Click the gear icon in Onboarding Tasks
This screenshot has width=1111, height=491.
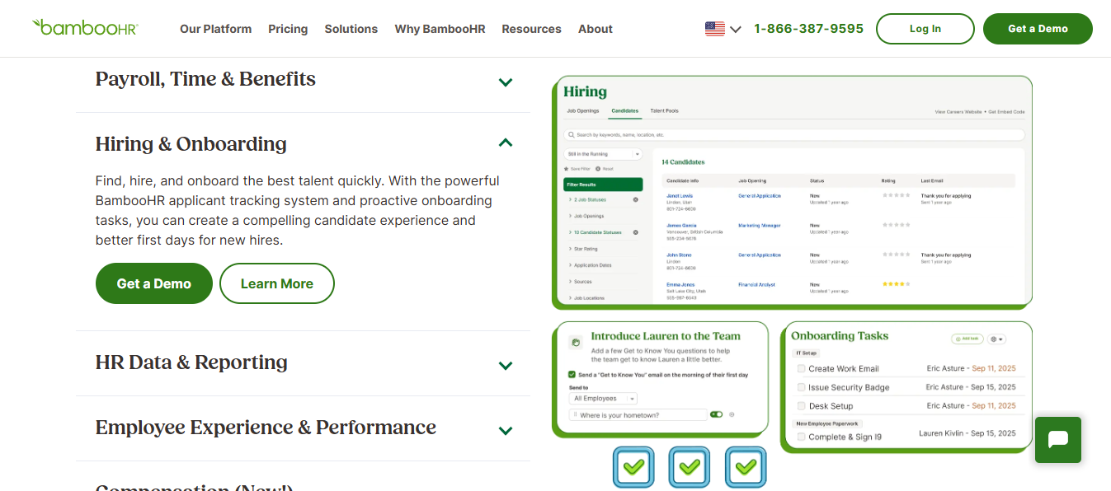click(996, 339)
